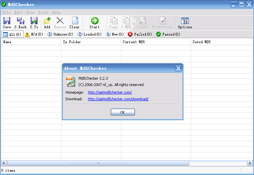Select the Passed (0) filter
The width and height of the screenshot is (254, 175).
[168, 34]
